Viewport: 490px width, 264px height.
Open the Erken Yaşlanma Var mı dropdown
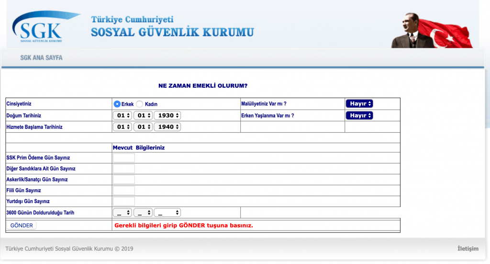[359, 115]
